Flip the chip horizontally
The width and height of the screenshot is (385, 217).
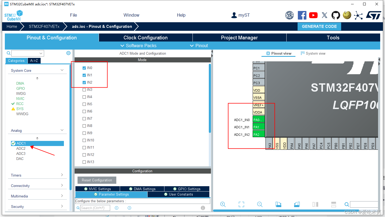coord(315,204)
